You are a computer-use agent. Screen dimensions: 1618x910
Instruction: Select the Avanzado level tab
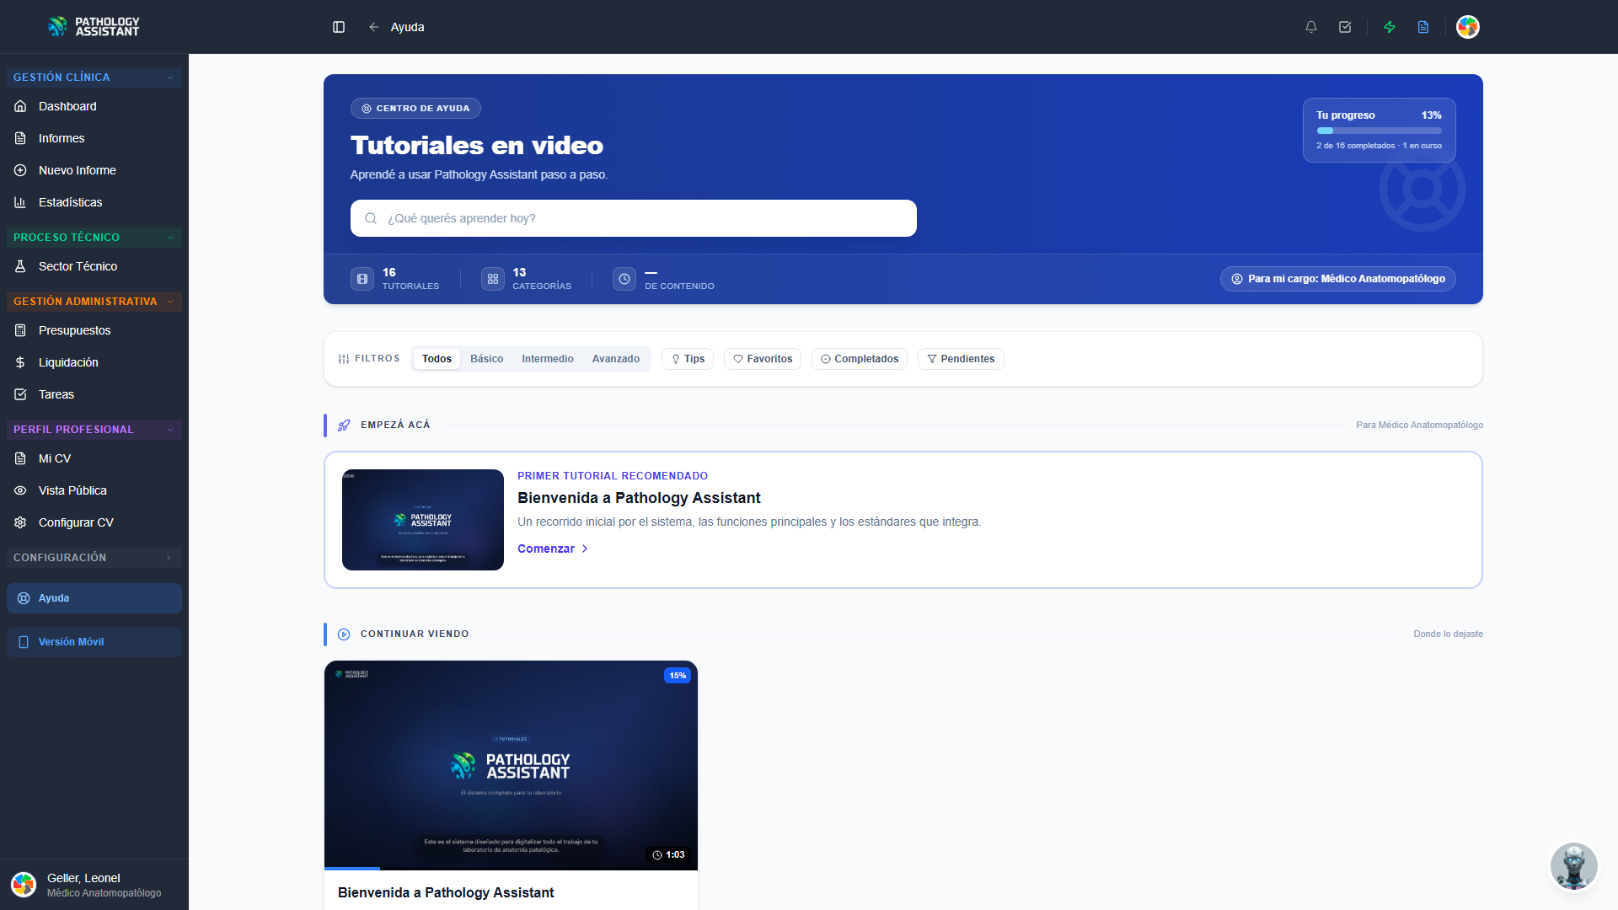[616, 359]
